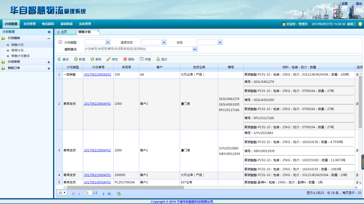Screen dimensions: 364x204
Task: Click the ellipsis button in 模糊查询 field
Action: tap(195, 49)
